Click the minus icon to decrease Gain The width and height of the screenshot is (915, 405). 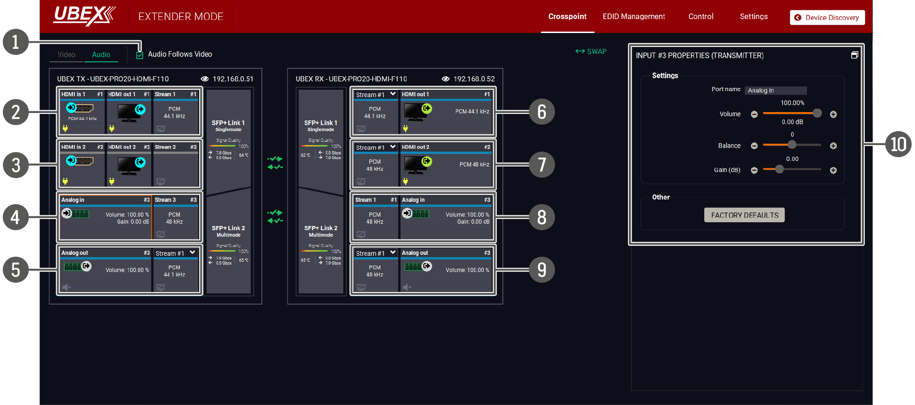click(x=754, y=170)
